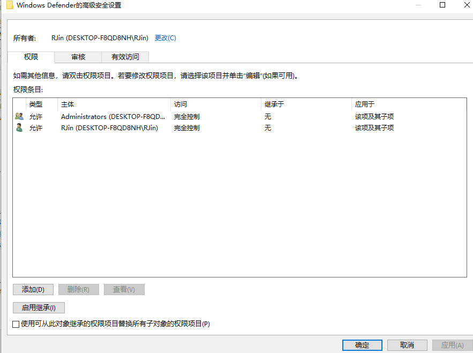Click 无 in the RJin row
473x353 pixels.
click(268, 128)
